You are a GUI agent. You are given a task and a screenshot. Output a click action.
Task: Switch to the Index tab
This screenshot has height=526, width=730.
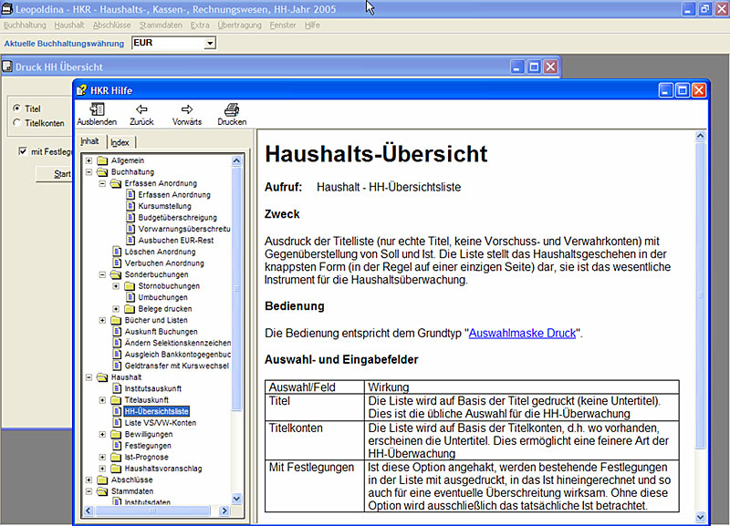click(x=120, y=142)
